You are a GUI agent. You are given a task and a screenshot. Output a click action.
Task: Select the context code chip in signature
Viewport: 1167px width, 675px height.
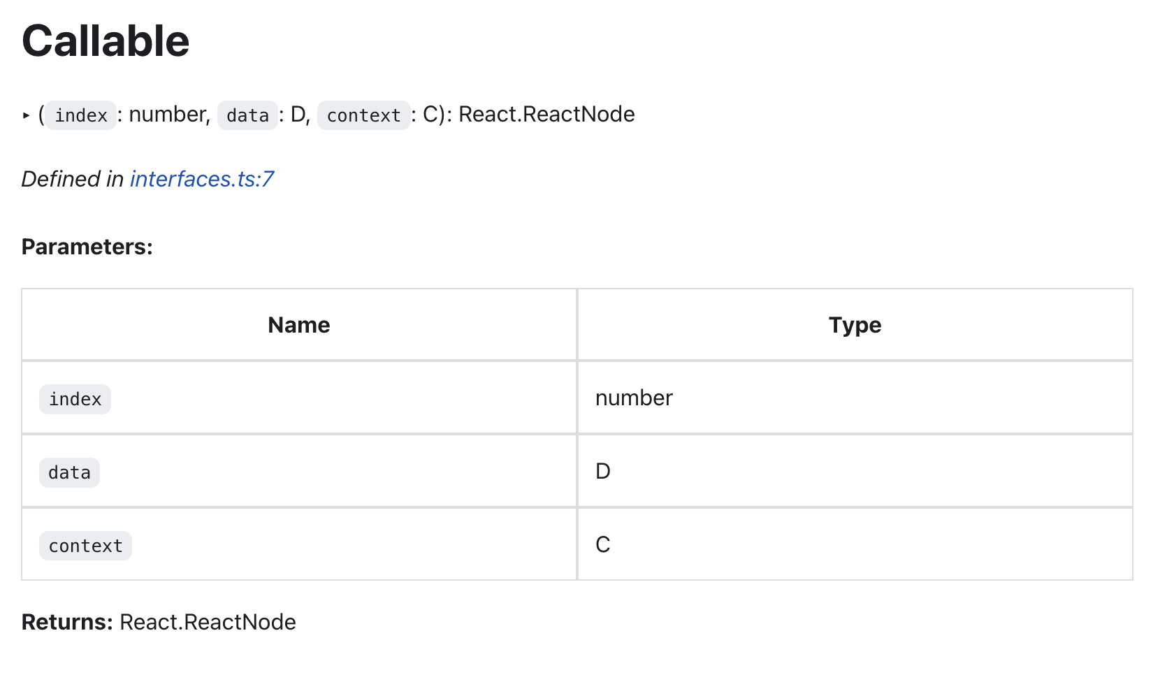[x=363, y=115]
